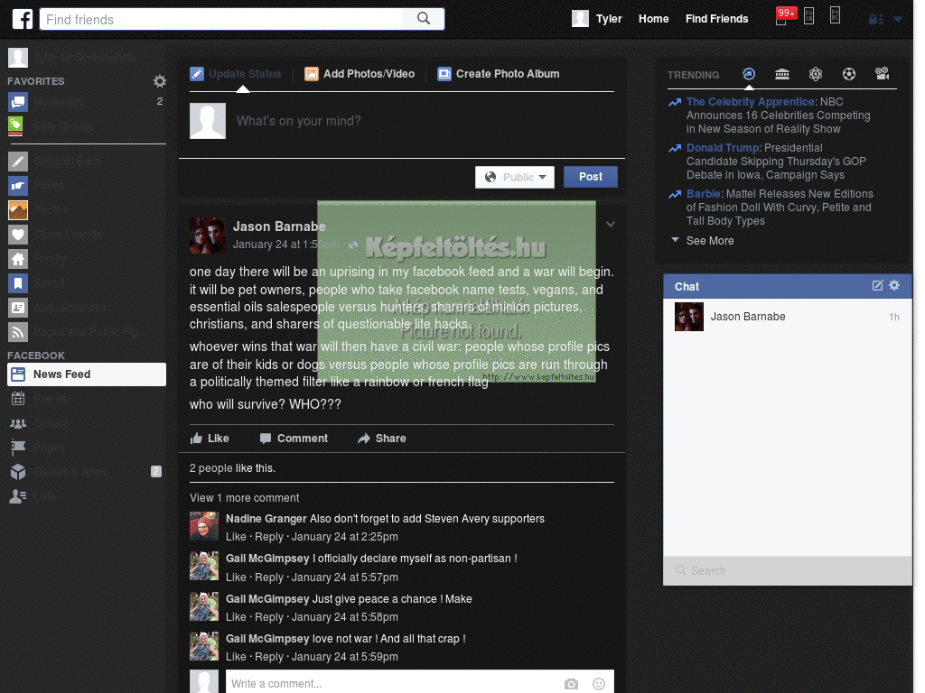
Task: Open Chat settings gear
Action: pyautogui.click(x=894, y=285)
